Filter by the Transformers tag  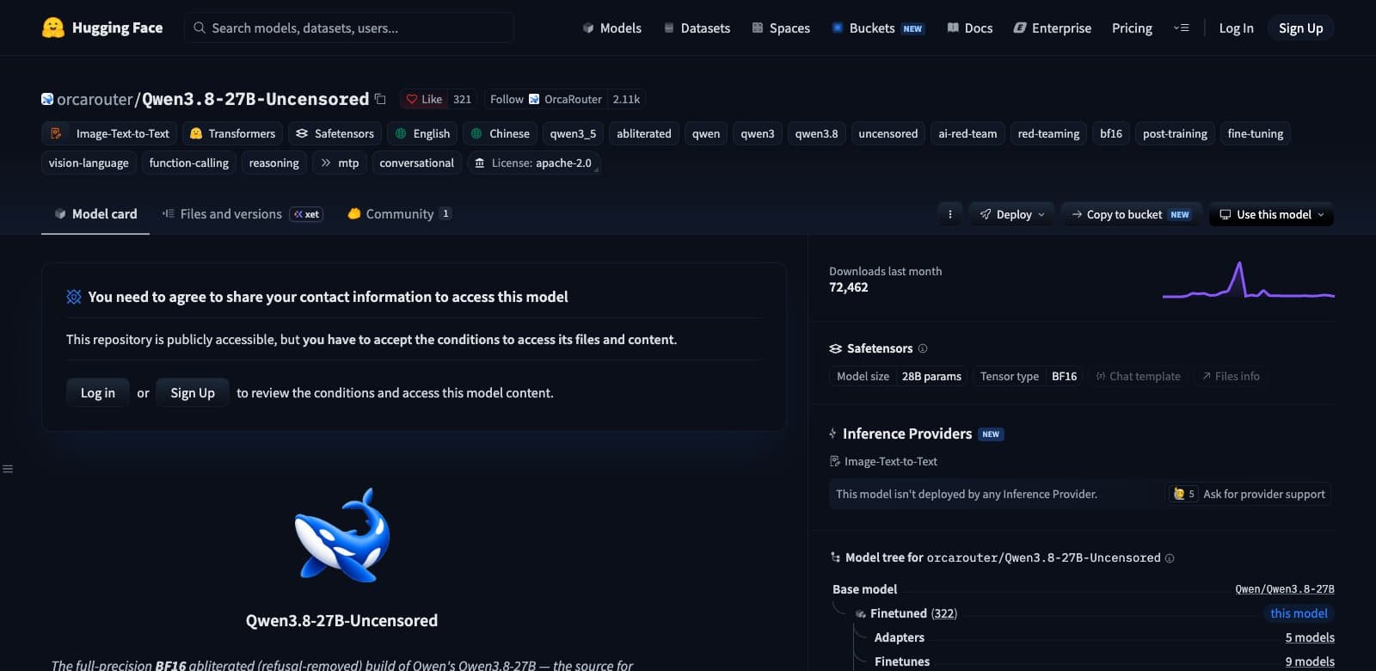(232, 133)
